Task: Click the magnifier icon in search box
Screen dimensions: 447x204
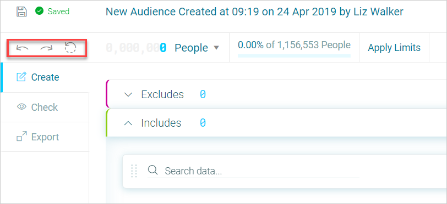Action: point(153,170)
